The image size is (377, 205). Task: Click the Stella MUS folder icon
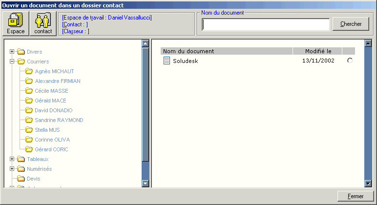[x=29, y=130]
